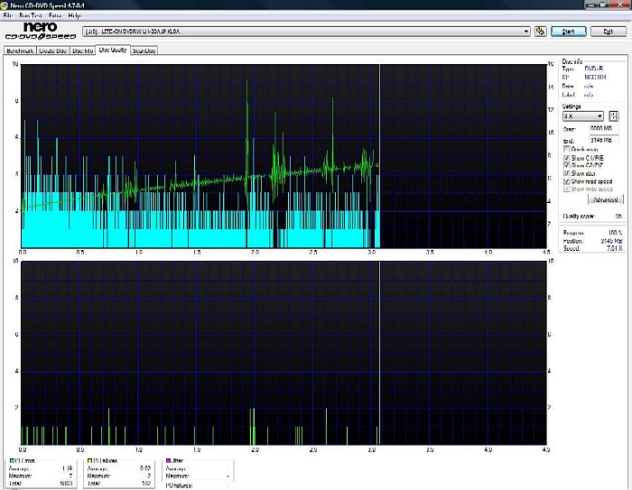Viewport: 632px width, 490px height.
Task: Click the speed settings icon next to 8 X
Action: click(614, 116)
